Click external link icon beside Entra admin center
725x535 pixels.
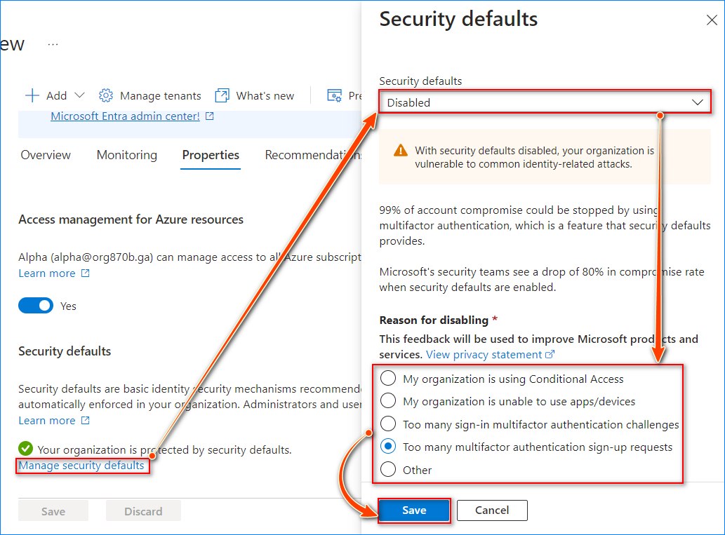click(209, 116)
